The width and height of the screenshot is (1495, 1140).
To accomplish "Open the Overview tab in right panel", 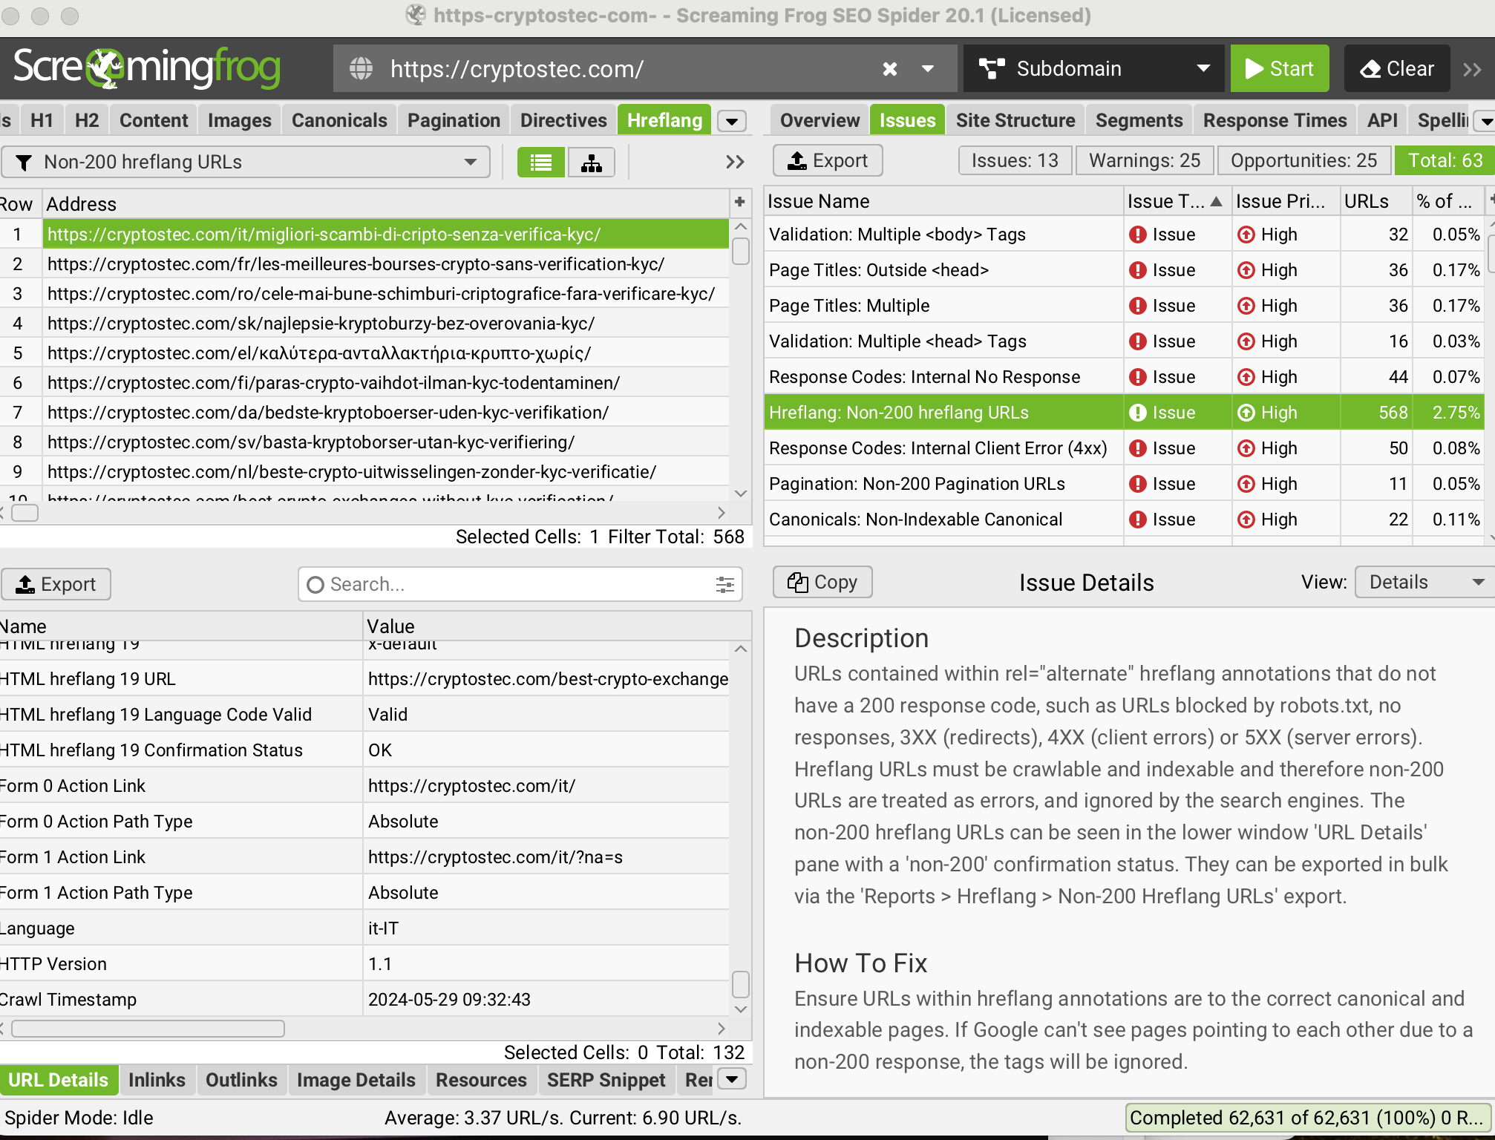I will 820,120.
